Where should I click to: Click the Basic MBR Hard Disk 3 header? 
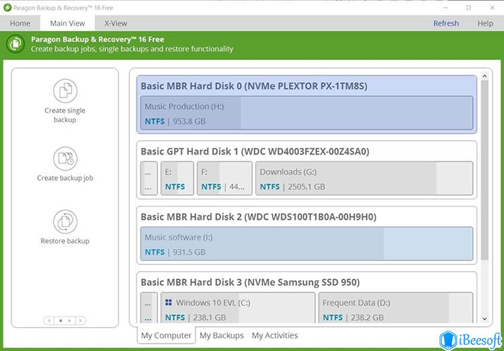click(x=250, y=282)
